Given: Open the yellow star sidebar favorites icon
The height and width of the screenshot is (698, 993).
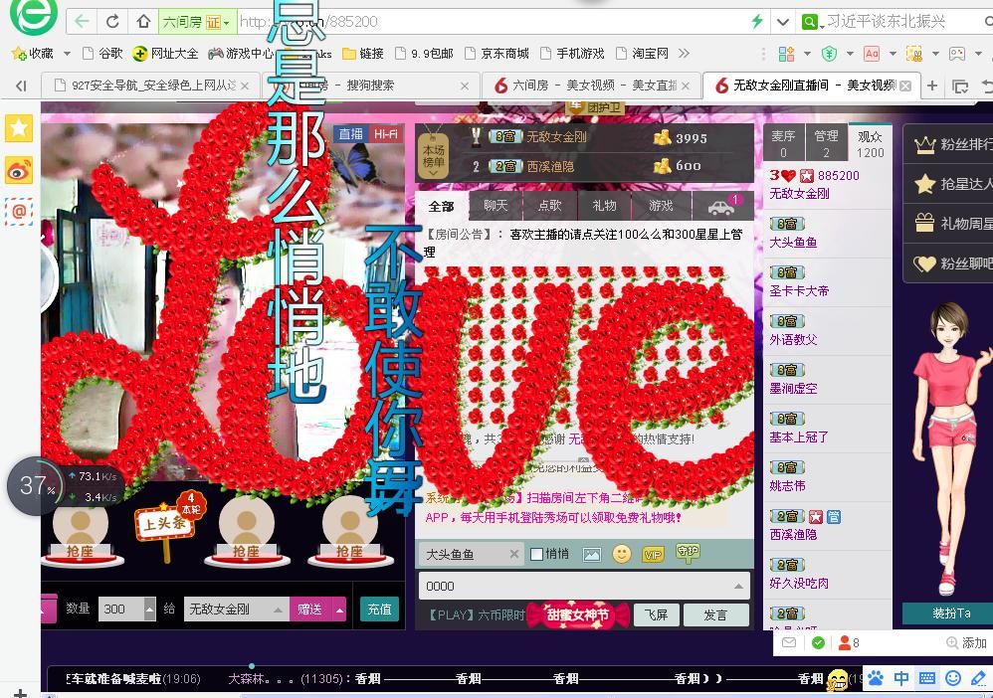Looking at the screenshot, I should pyautogui.click(x=19, y=128).
